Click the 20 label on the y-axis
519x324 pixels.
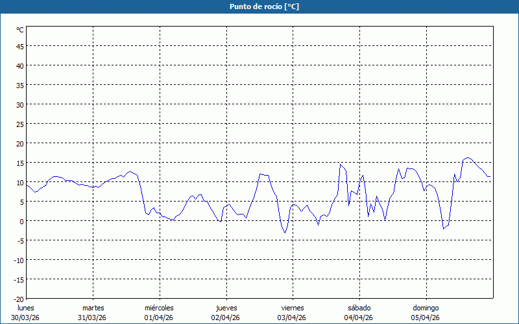[19, 143]
